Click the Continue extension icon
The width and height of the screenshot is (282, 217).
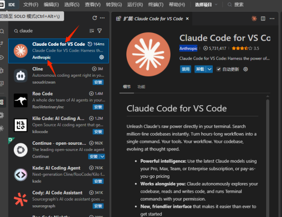(21, 150)
